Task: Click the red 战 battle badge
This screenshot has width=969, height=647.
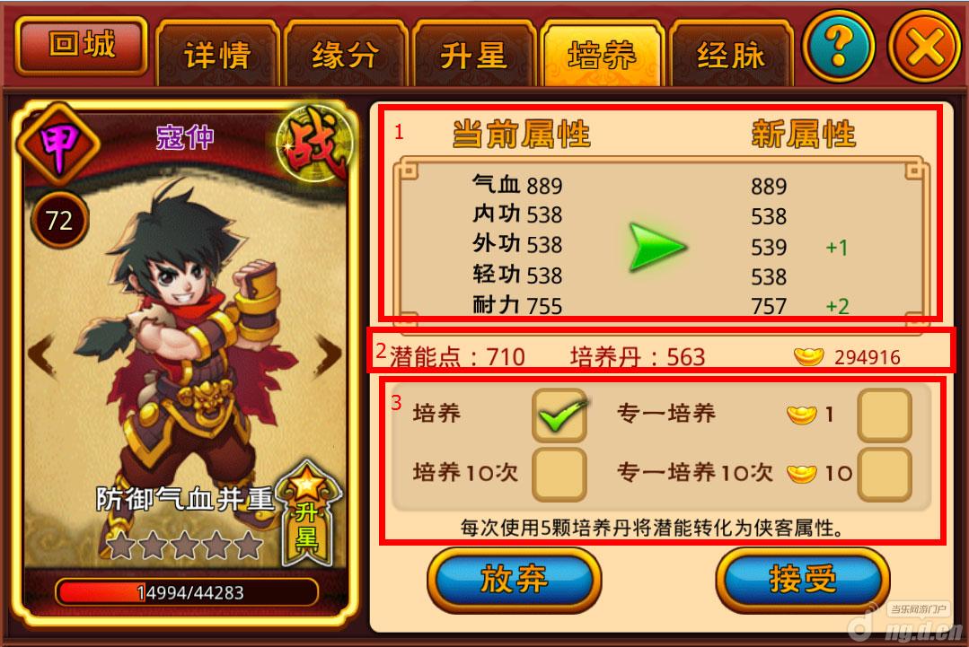Action: click(314, 144)
